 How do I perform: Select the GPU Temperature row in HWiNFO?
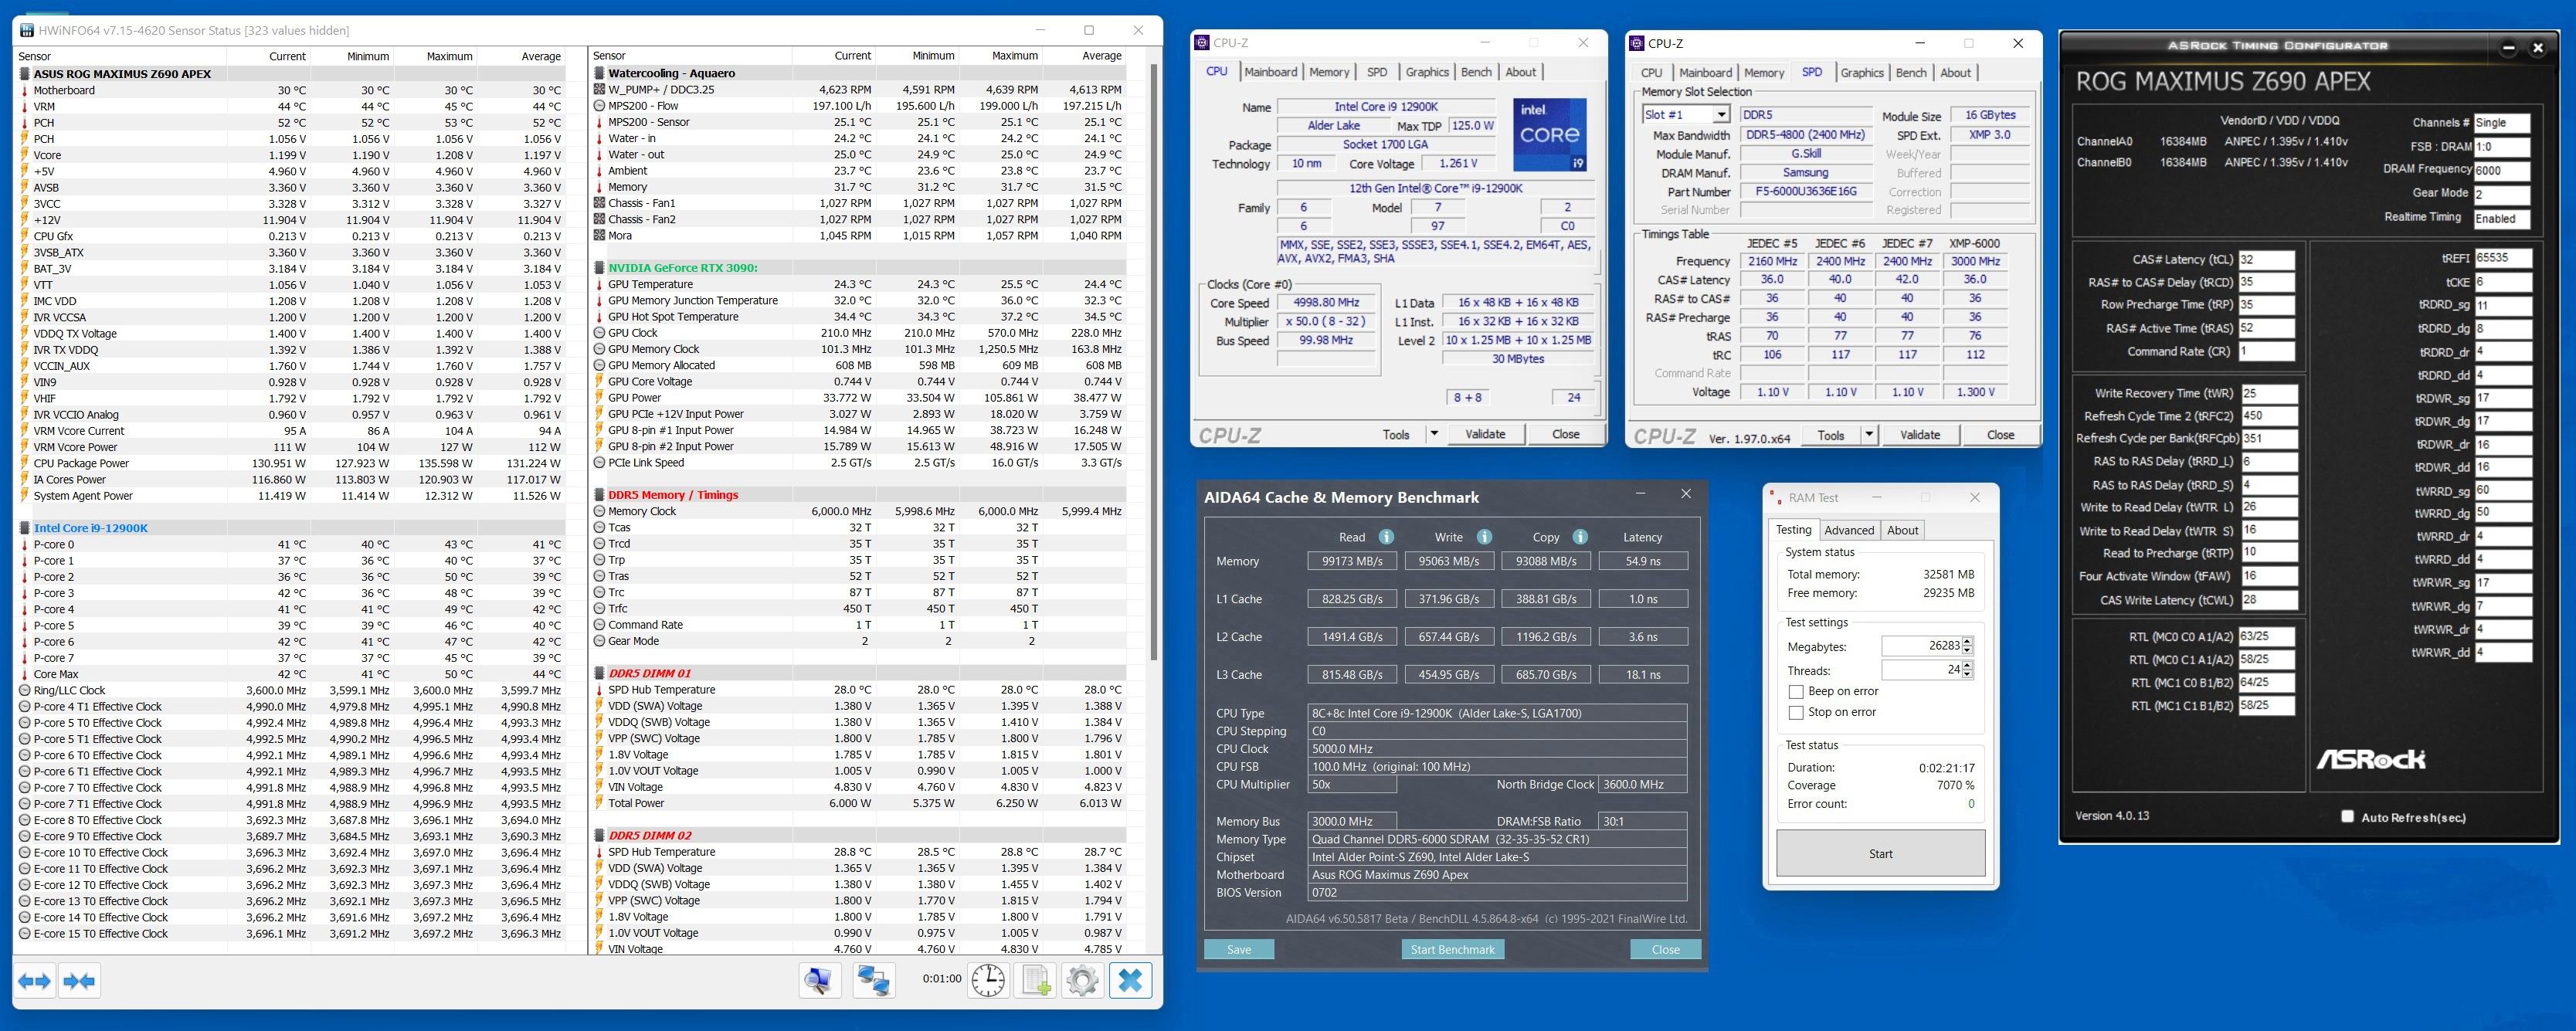pyautogui.click(x=858, y=284)
